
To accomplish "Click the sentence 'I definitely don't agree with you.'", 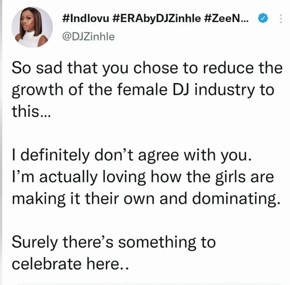I will click(x=132, y=155).
